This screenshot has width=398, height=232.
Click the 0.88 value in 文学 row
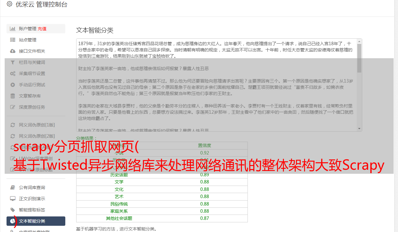click(x=205, y=182)
